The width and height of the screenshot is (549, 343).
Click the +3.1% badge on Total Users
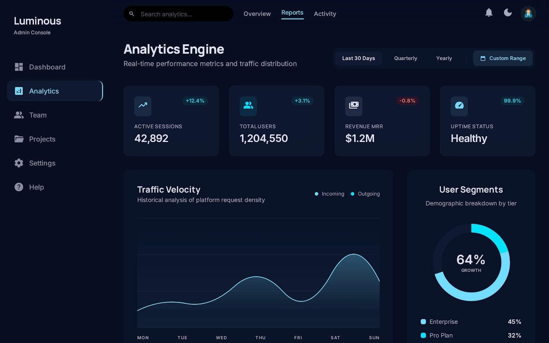pos(302,101)
